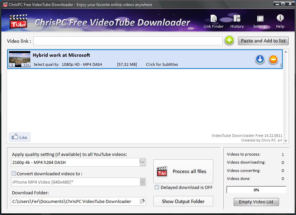296x215 pixels.
Task: Download the Hybrid work at Microsoft video
Action: [x=260, y=59]
